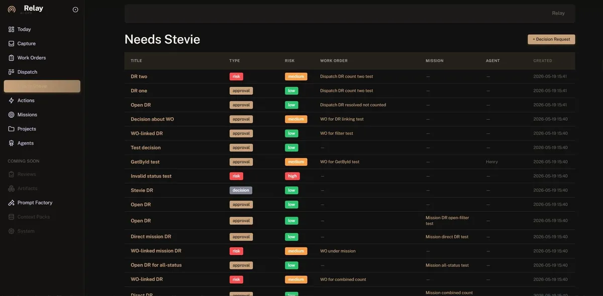Viewport: 603px width, 296px height.
Task: Click the Prompt Factory wand icon
Action: tap(12, 203)
